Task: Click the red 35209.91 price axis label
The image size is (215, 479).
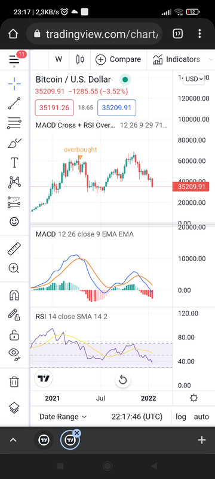Action: [x=191, y=187]
